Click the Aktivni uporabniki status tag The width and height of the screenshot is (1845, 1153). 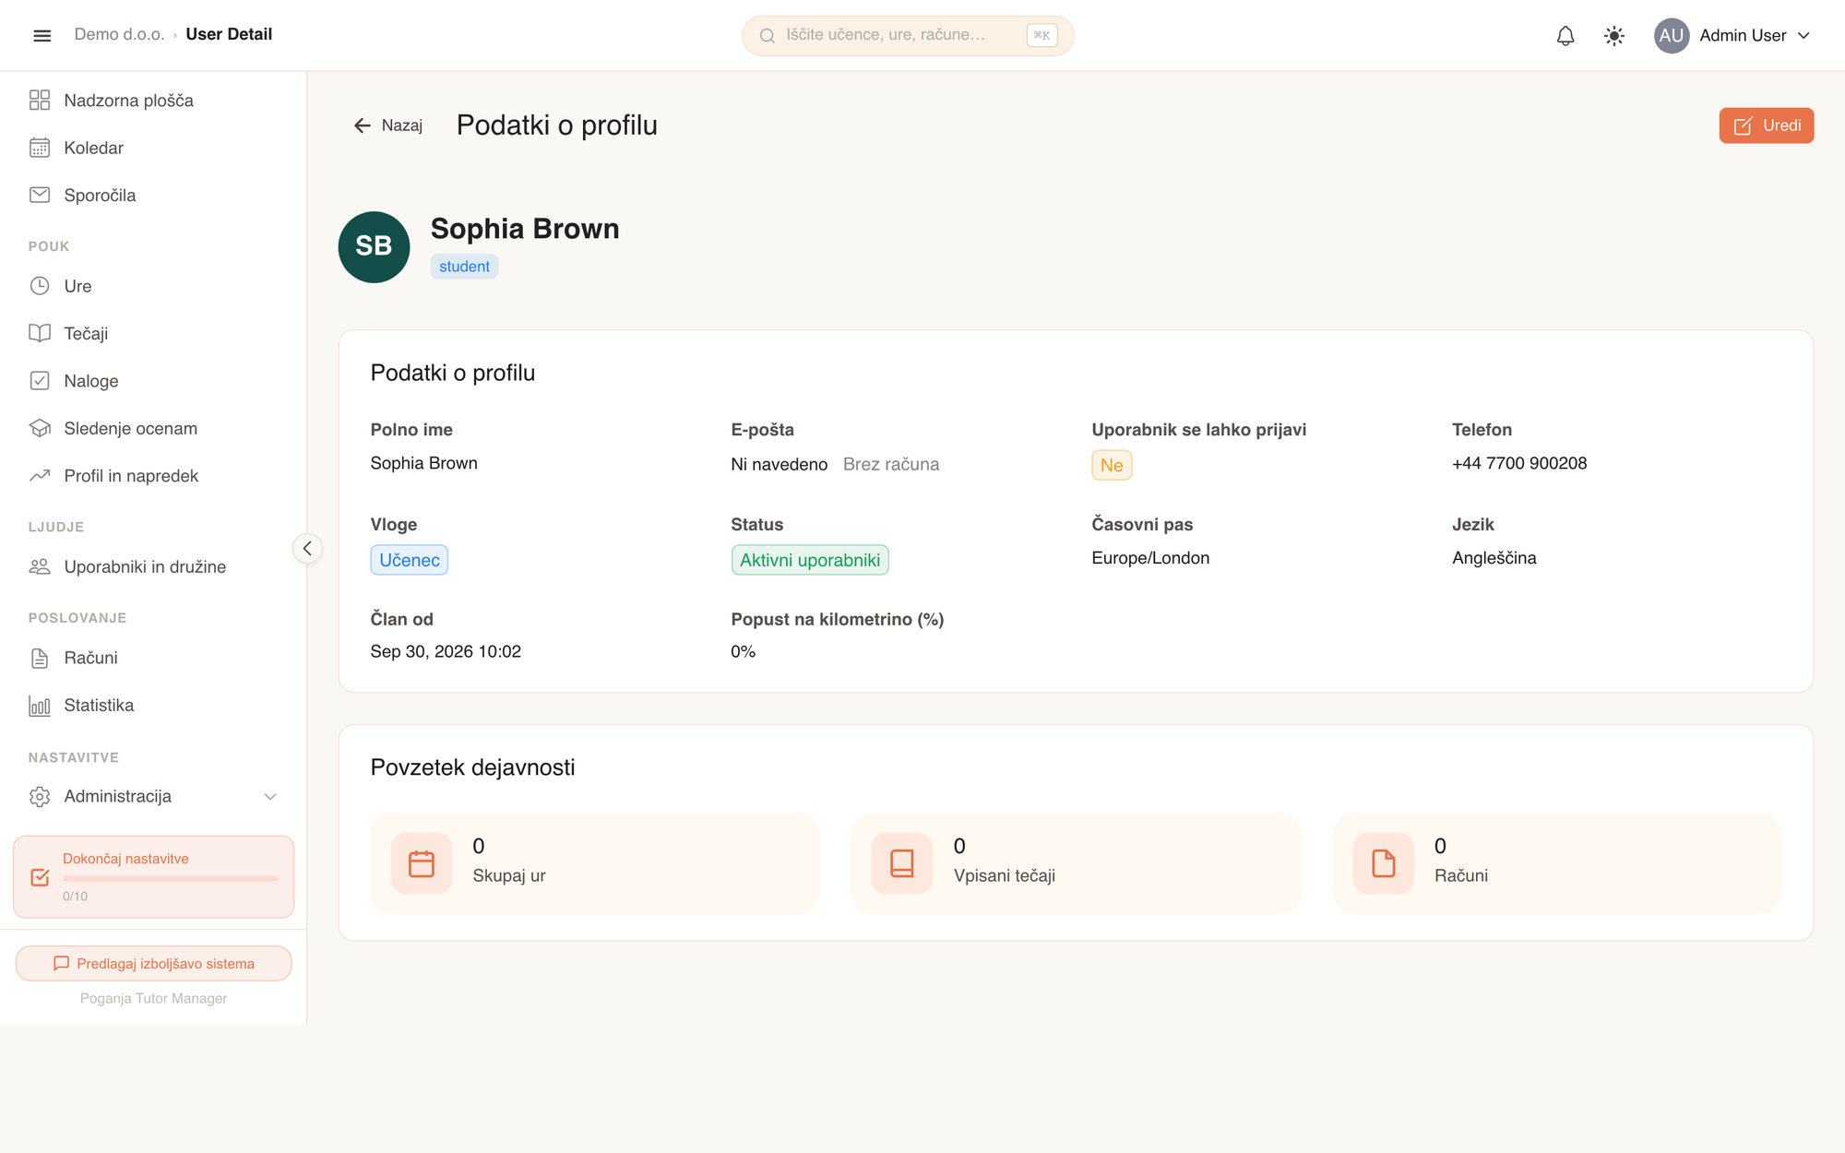click(810, 560)
